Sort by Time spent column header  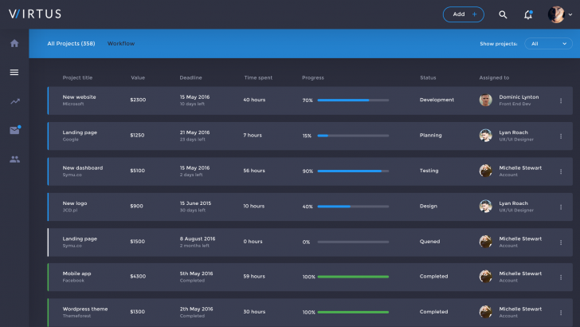(x=258, y=78)
